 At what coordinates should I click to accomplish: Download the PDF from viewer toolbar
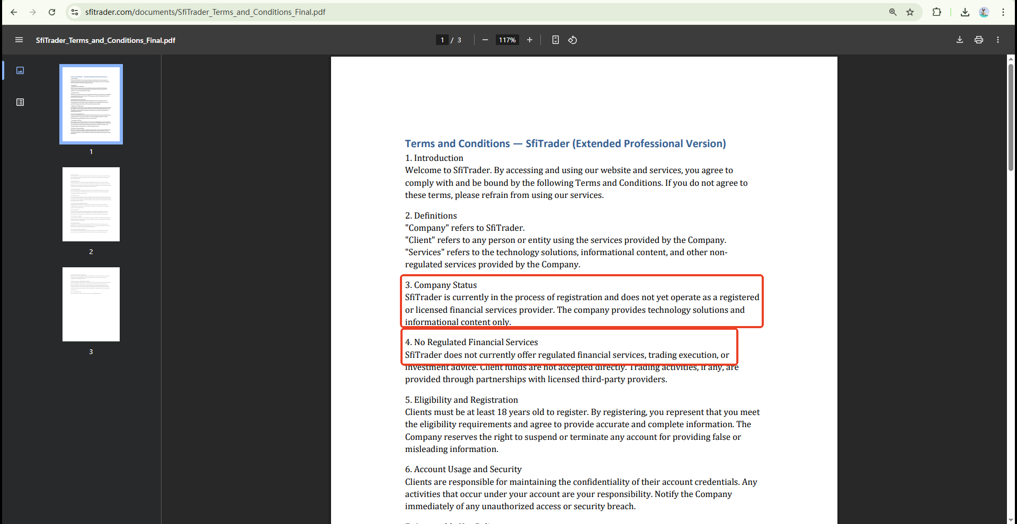pos(960,40)
